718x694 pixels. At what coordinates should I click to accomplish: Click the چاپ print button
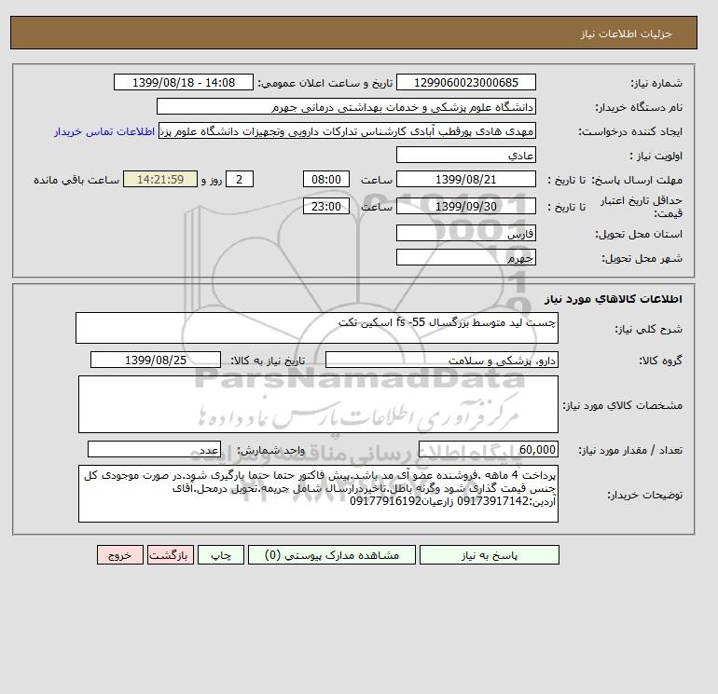[x=221, y=555]
